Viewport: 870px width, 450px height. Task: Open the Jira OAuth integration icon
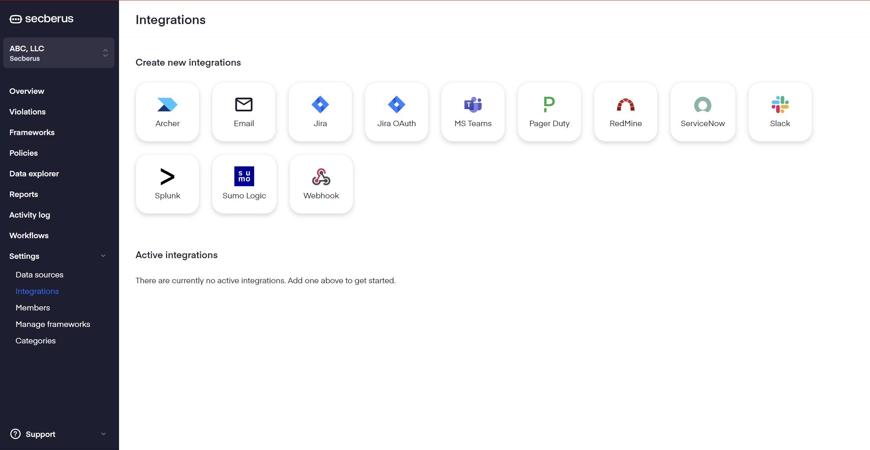tap(397, 105)
